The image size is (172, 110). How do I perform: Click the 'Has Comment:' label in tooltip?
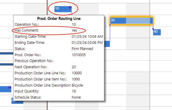point(27,30)
